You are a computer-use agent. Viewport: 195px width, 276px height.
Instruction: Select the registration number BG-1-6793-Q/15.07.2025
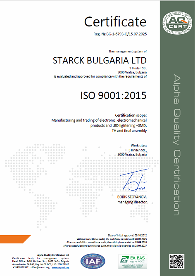pos(126,34)
